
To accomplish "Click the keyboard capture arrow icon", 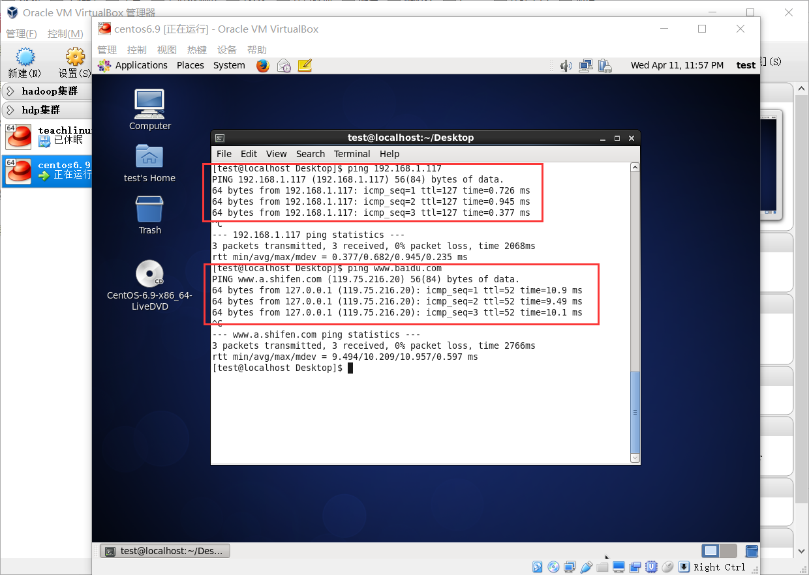I will [x=684, y=567].
